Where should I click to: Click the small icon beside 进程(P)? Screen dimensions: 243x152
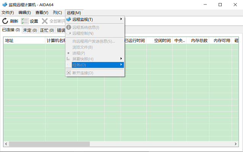tap(69, 53)
